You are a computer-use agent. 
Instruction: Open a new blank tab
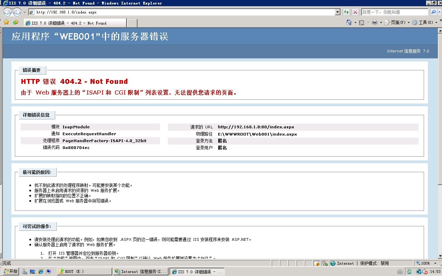point(132,23)
